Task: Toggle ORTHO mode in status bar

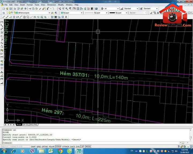Action: [45, 147]
